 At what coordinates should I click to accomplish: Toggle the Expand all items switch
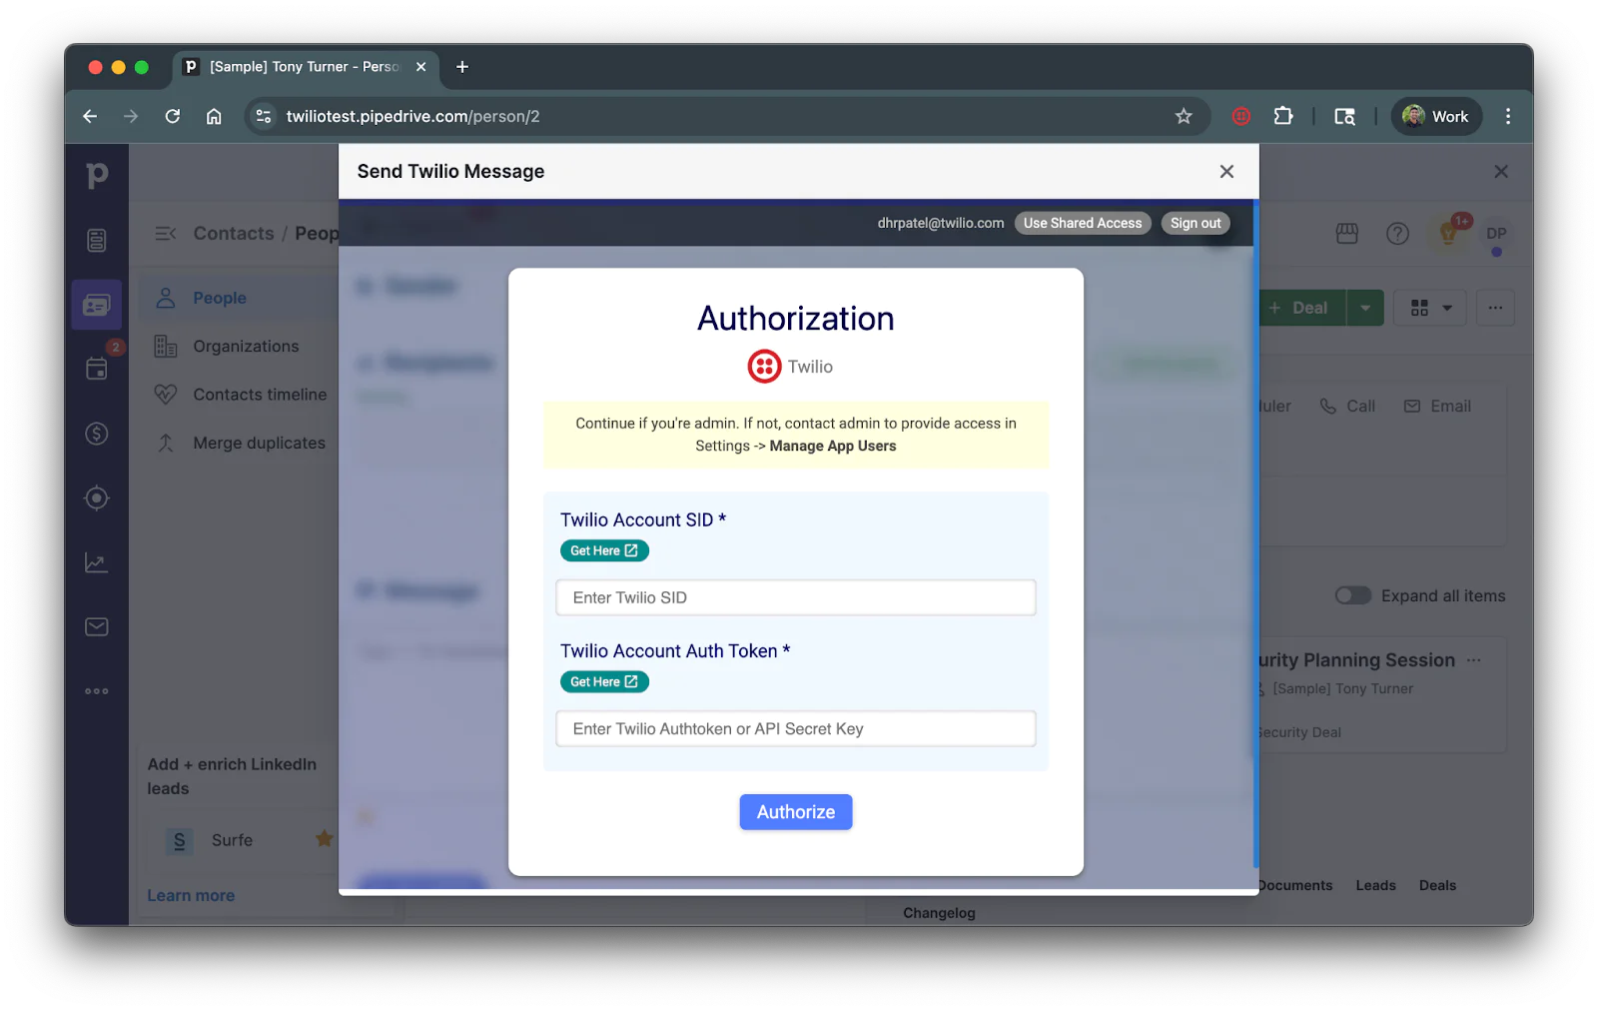pyautogui.click(x=1351, y=595)
